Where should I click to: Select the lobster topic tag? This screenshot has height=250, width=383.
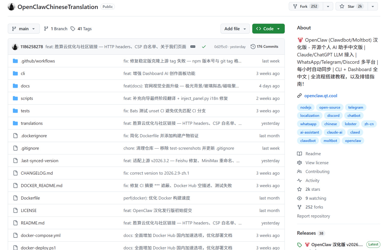tap(351, 124)
